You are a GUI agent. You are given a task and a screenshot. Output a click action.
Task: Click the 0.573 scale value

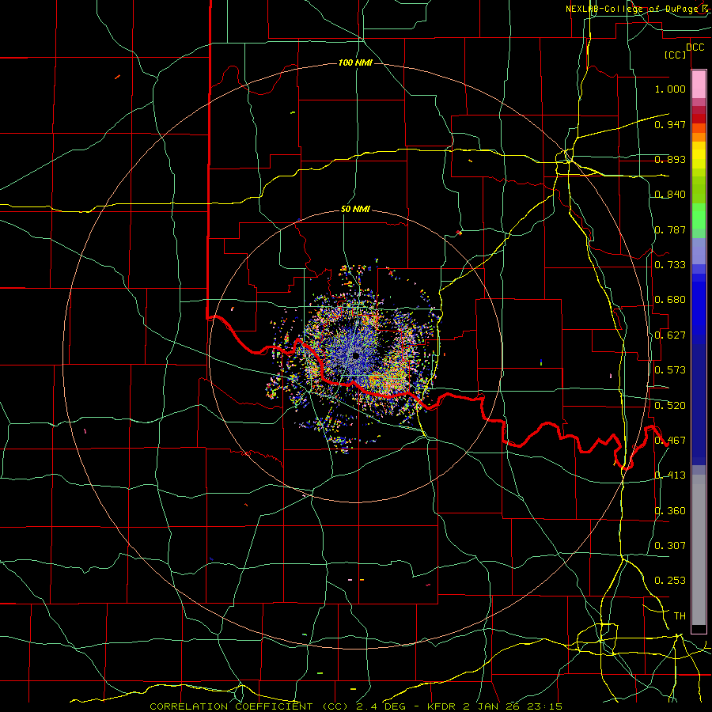(x=670, y=370)
